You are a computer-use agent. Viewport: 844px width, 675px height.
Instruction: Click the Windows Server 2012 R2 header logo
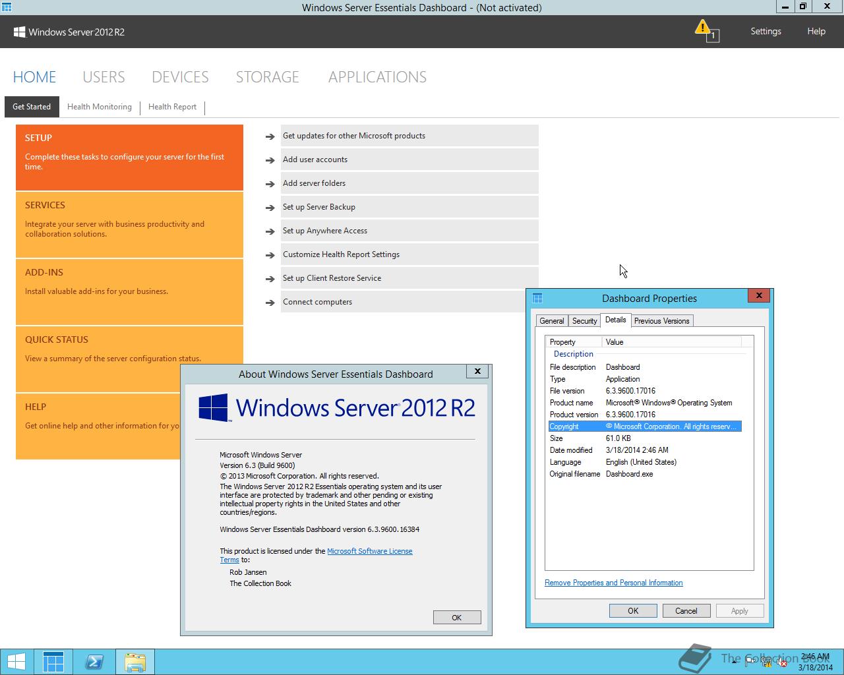coord(69,32)
